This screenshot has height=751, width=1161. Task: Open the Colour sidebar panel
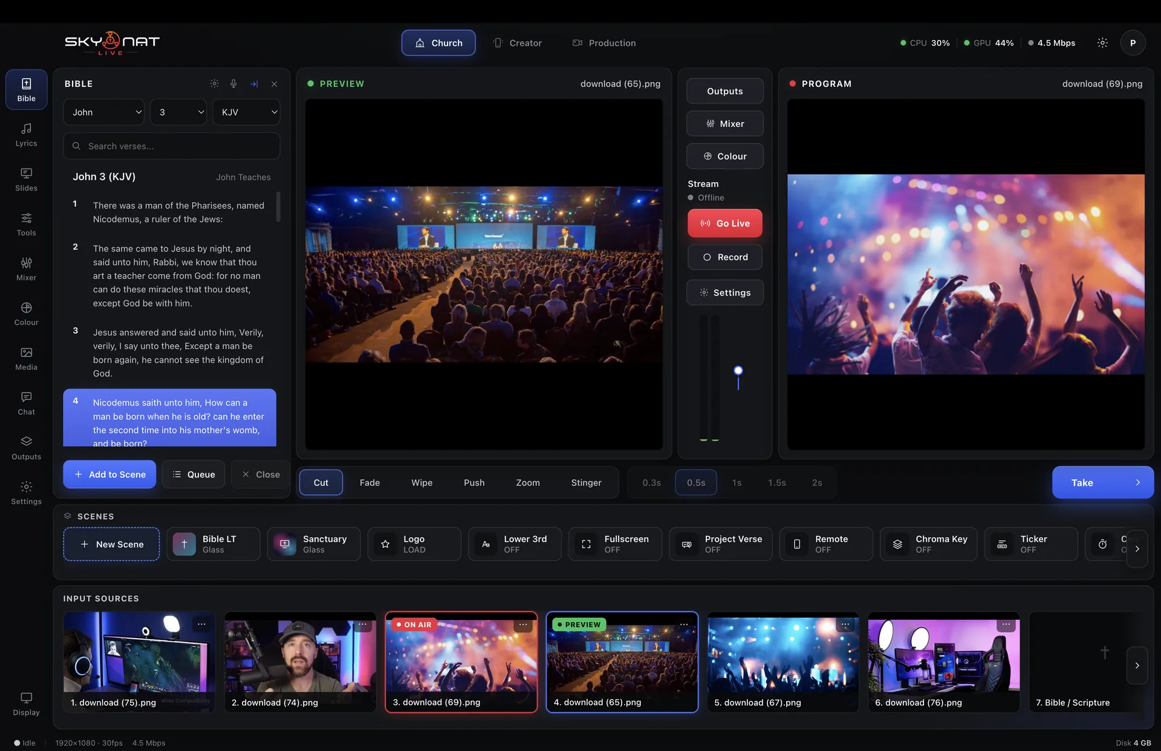[26, 314]
